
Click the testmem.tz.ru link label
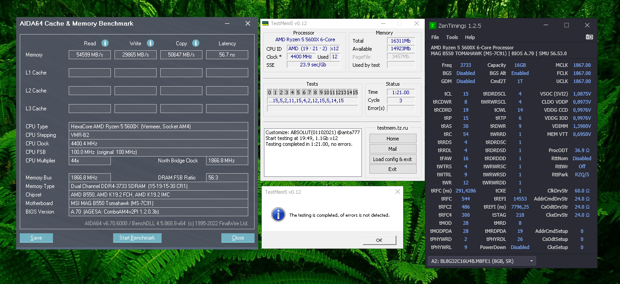pos(392,127)
